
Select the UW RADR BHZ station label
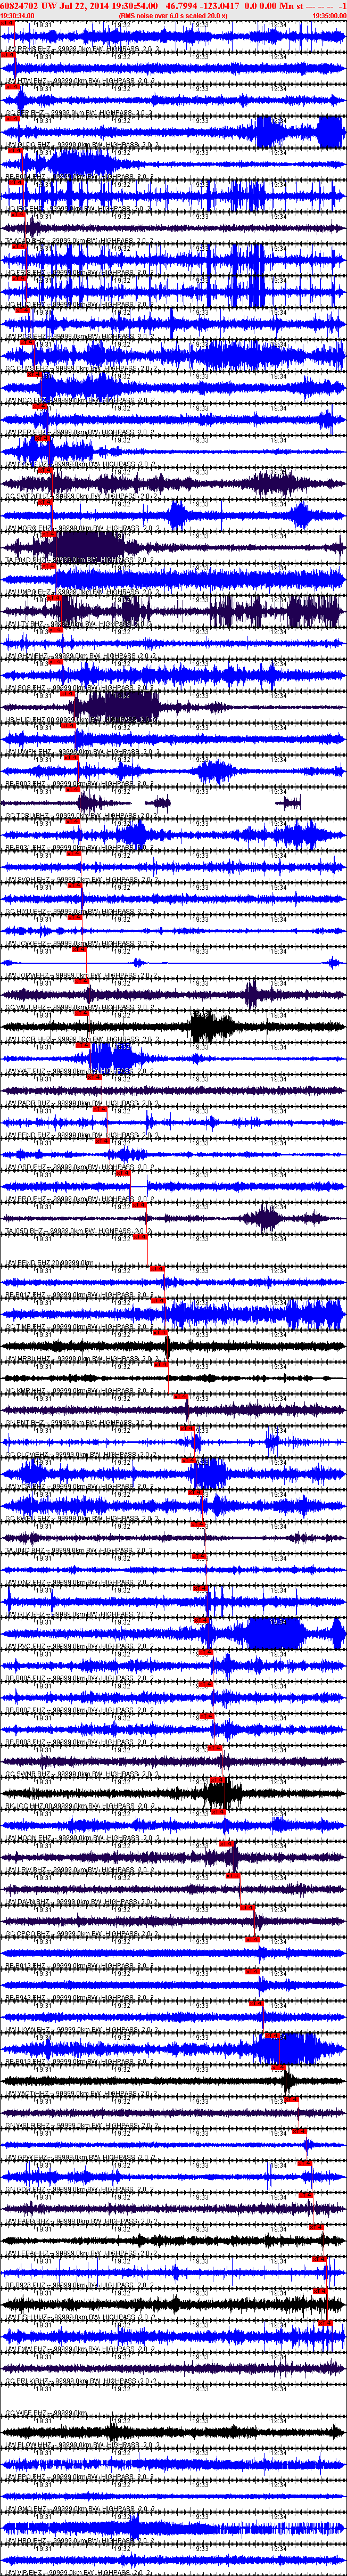point(82,1104)
